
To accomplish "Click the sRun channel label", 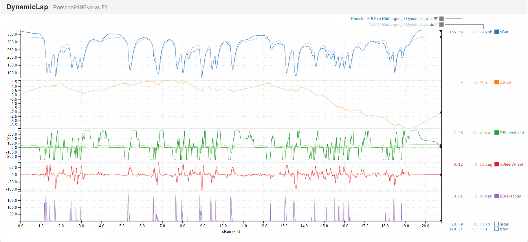I will pyautogui.click(x=505, y=224).
